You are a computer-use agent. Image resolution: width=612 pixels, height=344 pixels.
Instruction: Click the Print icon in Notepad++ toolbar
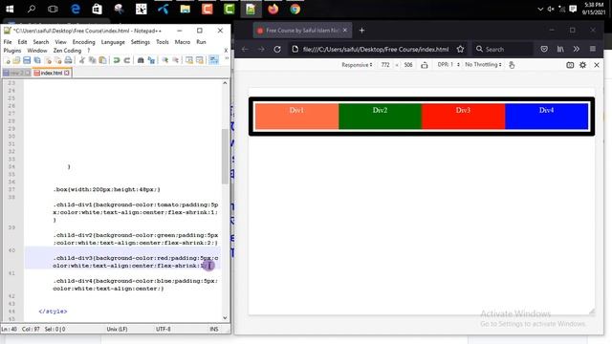68,60
